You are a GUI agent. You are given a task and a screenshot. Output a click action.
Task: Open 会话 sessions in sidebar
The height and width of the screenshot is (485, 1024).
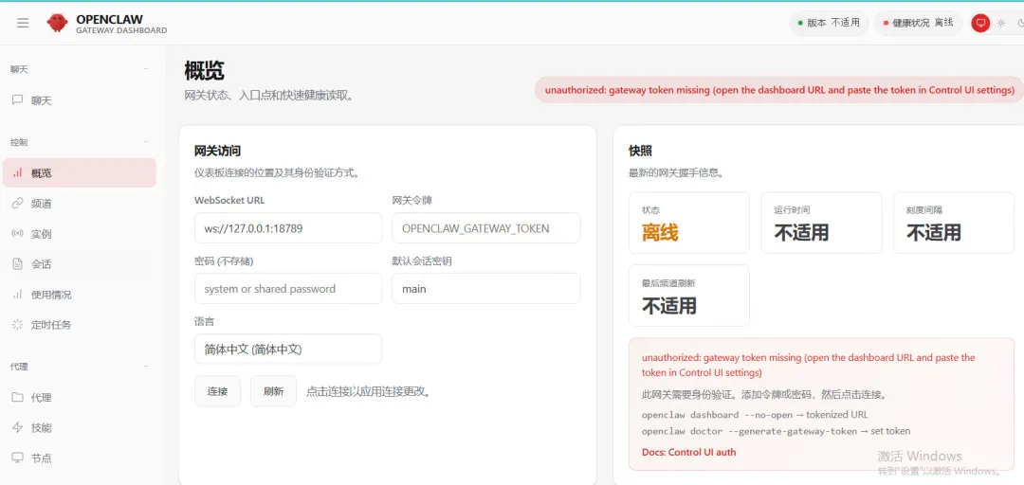click(79, 264)
